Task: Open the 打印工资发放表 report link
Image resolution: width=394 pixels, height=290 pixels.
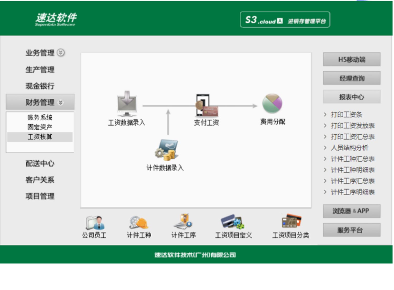Action: tap(353, 125)
